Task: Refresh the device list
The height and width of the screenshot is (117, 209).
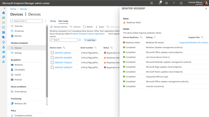Action: pyautogui.click(x=88, y=27)
